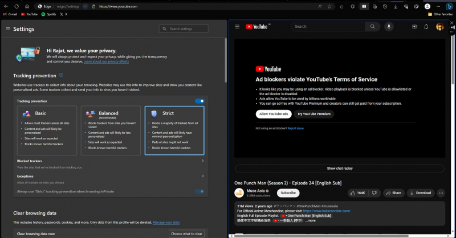The height and width of the screenshot is (238, 456).
Task: Click the Tracking prevention help icon
Action: pos(61,75)
